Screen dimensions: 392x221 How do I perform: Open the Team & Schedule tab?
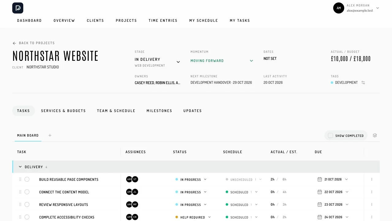coord(116,111)
